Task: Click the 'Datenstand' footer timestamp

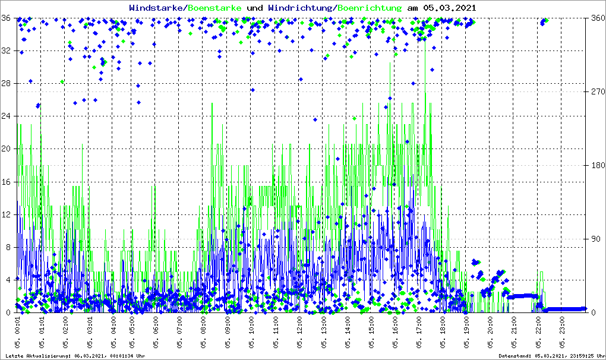Action: coord(551,356)
